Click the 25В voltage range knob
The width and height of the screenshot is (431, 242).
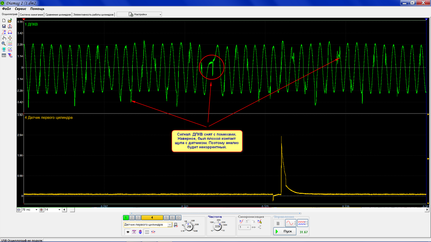189,227
